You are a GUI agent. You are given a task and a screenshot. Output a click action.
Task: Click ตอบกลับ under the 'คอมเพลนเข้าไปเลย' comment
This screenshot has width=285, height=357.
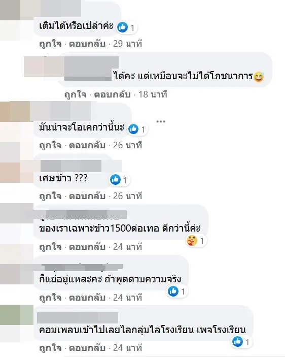87,348
